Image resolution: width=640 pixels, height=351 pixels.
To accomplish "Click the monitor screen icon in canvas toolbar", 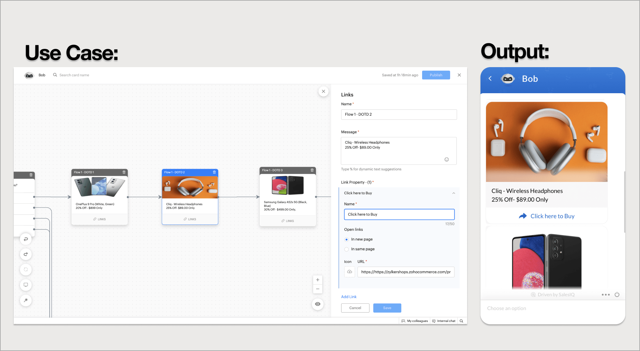I will pos(26,285).
